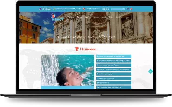
Task: Click the red trophy icon by Новинки
Action: 77,49
